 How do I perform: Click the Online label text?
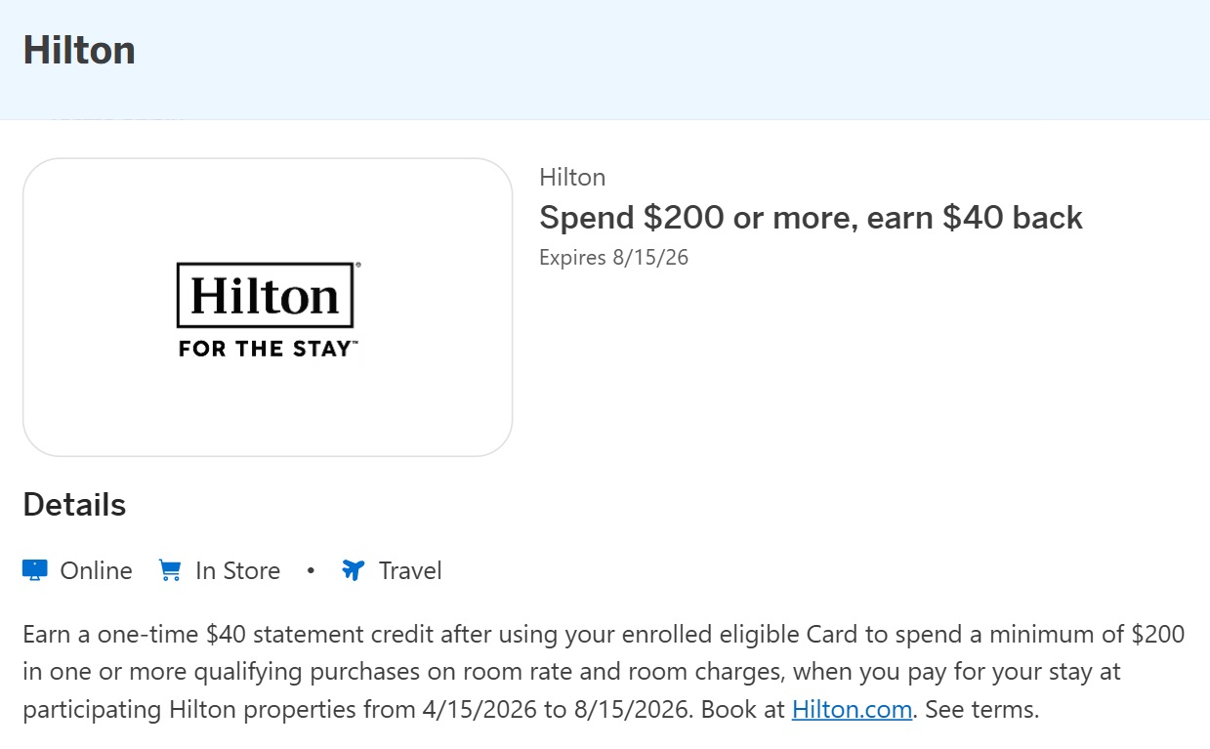[97, 570]
